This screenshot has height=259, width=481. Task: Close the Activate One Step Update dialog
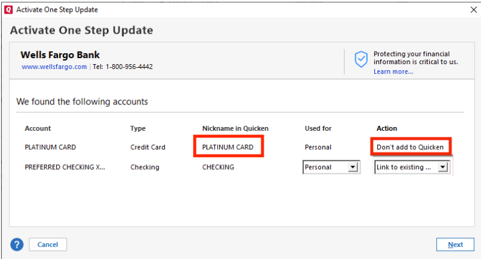pyautogui.click(x=474, y=10)
